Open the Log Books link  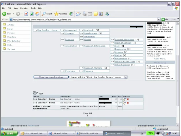click(89, 30)
